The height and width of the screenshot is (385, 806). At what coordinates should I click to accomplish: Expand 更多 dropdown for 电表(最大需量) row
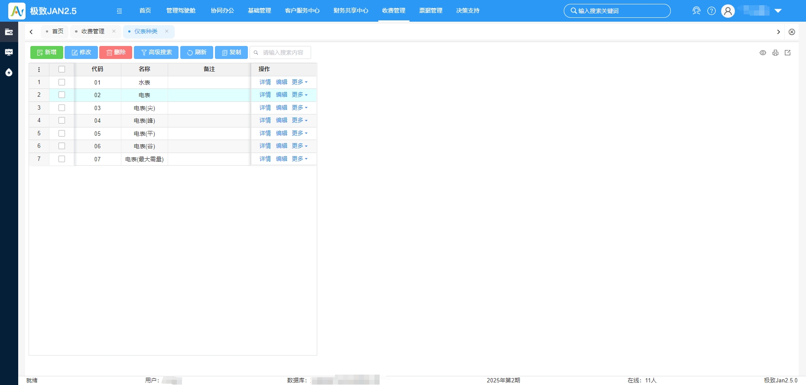point(299,159)
